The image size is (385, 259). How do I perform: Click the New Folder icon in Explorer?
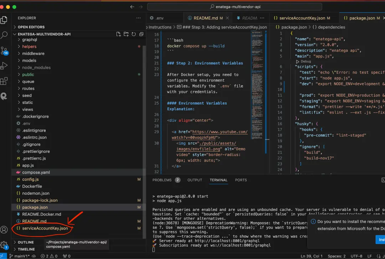click(126, 34)
